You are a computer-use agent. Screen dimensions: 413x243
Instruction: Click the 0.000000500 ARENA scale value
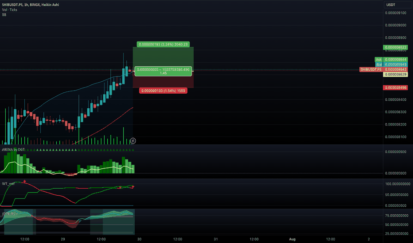point(396,152)
